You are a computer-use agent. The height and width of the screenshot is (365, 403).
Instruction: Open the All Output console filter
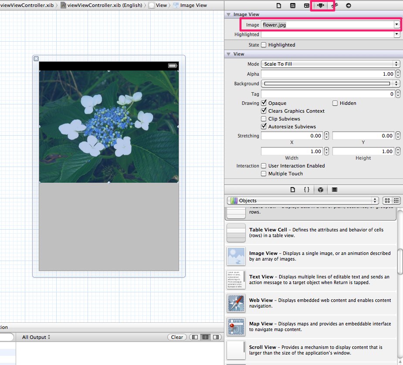[36, 337]
